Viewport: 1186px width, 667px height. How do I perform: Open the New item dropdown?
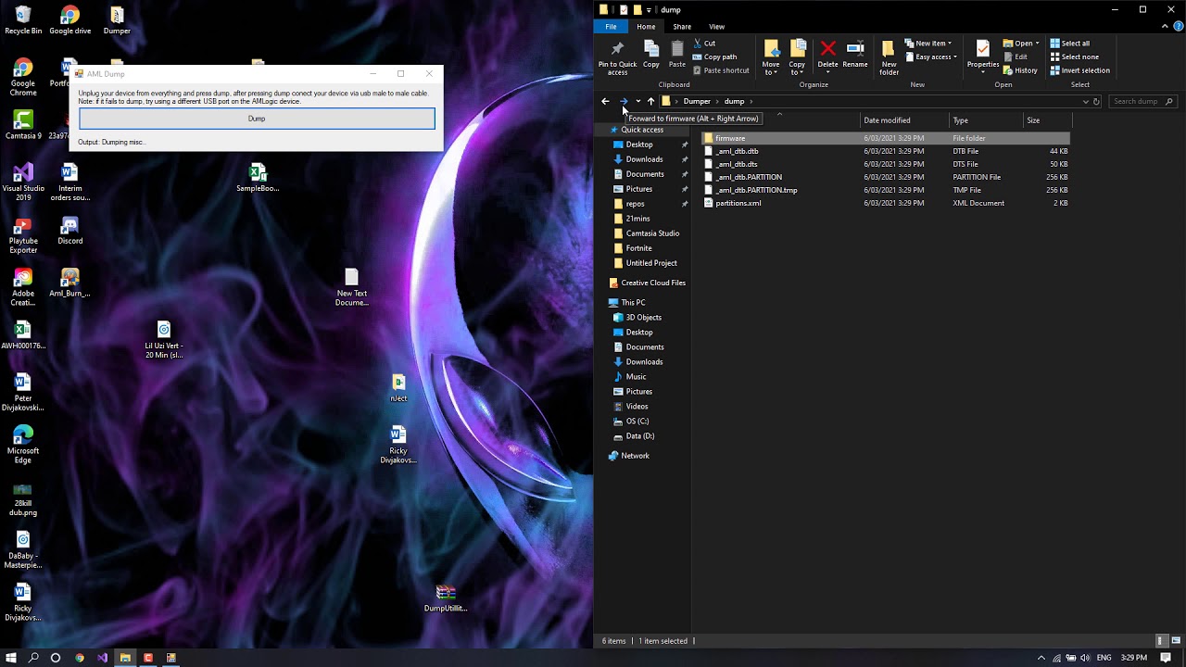[928, 44]
